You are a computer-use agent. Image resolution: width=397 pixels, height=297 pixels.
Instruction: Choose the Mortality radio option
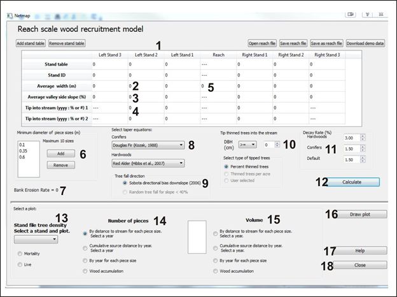point(20,253)
